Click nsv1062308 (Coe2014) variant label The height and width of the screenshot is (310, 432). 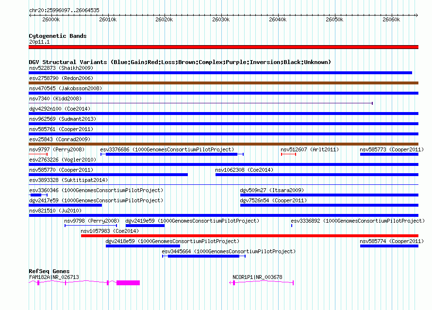click(244, 170)
